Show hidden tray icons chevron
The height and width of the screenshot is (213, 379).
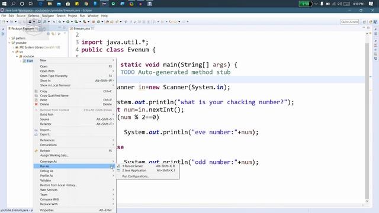[316, 4]
